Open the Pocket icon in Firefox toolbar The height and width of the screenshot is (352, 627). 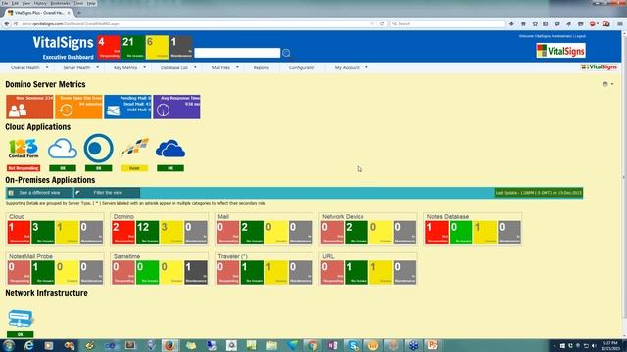557,23
